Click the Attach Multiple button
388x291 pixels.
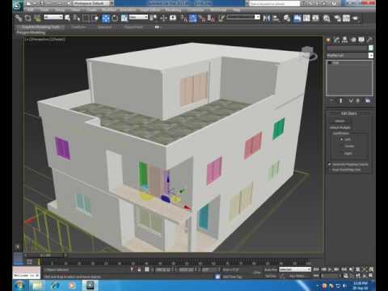339,128
